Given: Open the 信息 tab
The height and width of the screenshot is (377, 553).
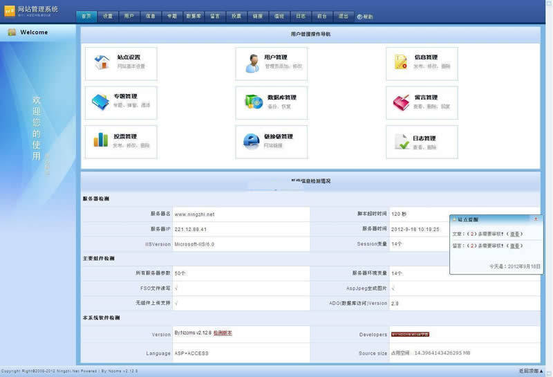Looking at the screenshot, I should click(151, 16).
